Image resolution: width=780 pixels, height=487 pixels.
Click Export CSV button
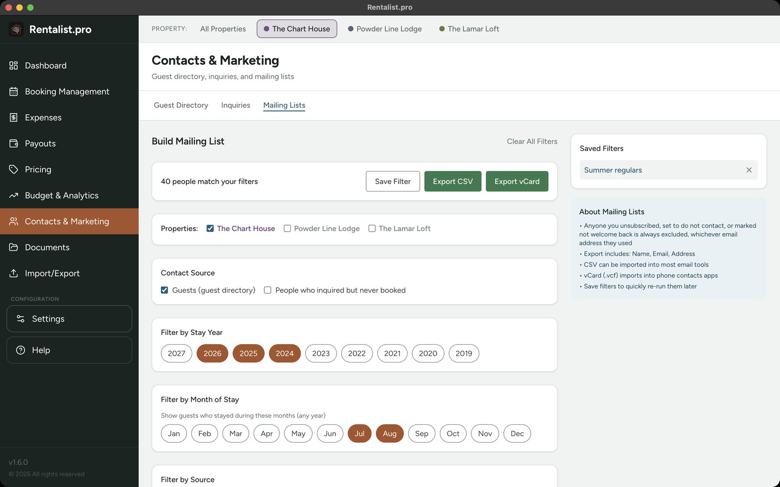(x=453, y=181)
